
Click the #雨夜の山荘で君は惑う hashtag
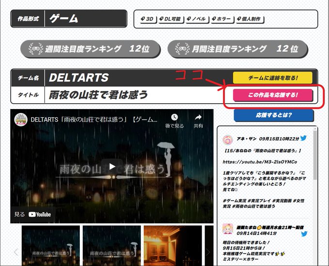coord(253,206)
